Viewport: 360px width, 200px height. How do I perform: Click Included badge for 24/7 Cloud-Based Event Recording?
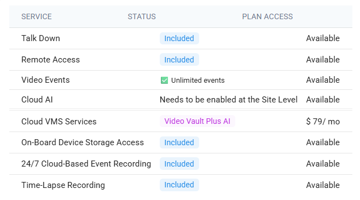[179, 164]
